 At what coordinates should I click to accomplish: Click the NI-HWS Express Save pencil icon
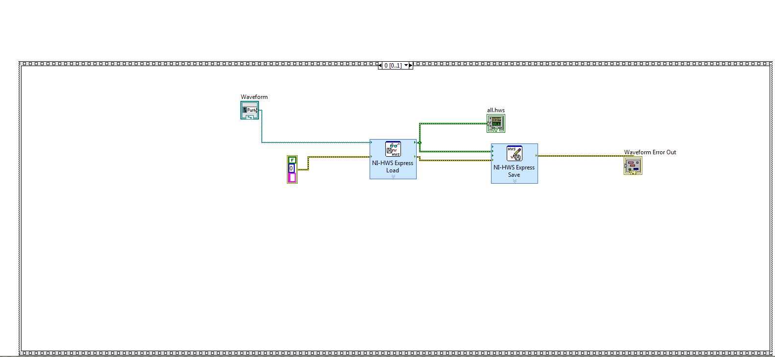click(515, 153)
